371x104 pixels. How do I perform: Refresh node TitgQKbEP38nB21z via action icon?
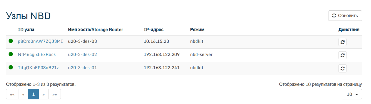pyautogui.click(x=342, y=68)
